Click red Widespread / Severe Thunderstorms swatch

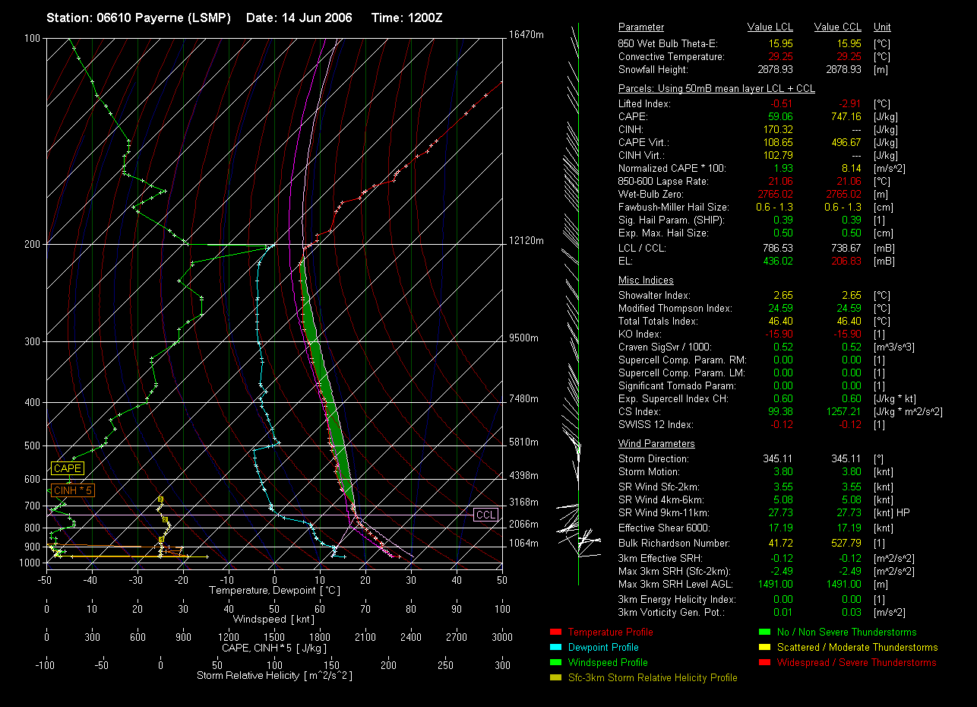764,663
